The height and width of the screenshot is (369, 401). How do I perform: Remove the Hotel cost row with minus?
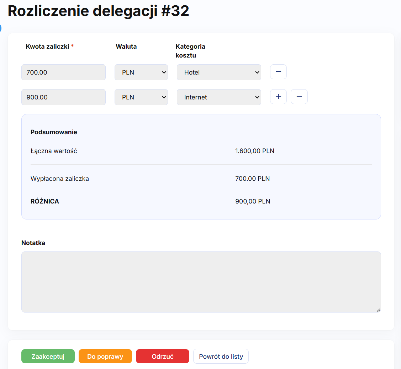click(x=278, y=72)
